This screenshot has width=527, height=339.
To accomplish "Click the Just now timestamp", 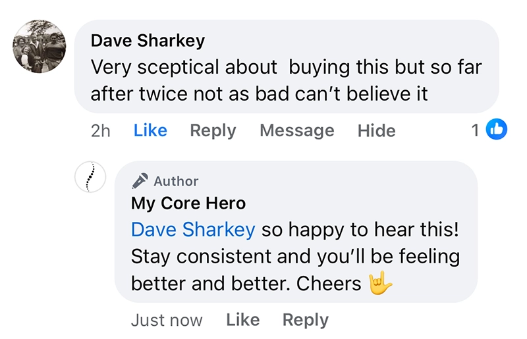I will (x=167, y=320).
